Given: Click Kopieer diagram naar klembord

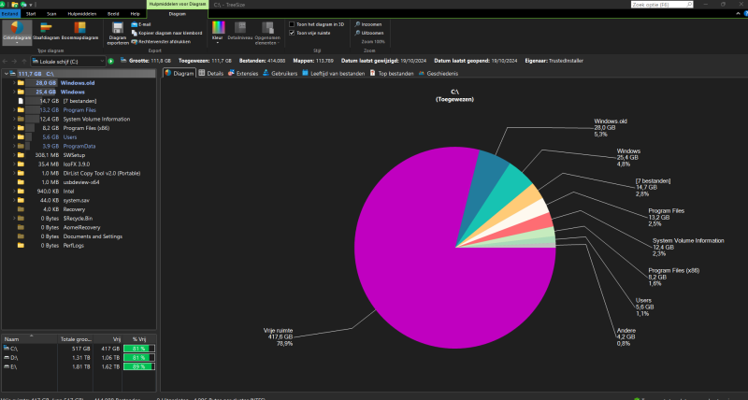Looking at the screenshot, I should pos(167,33).
